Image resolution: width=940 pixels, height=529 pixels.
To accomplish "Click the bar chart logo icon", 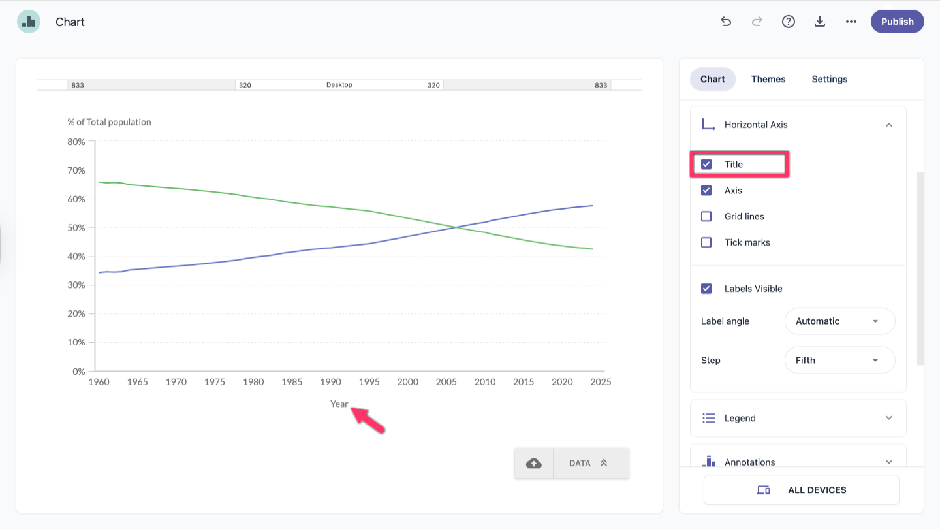I will [x=29, y=22].
